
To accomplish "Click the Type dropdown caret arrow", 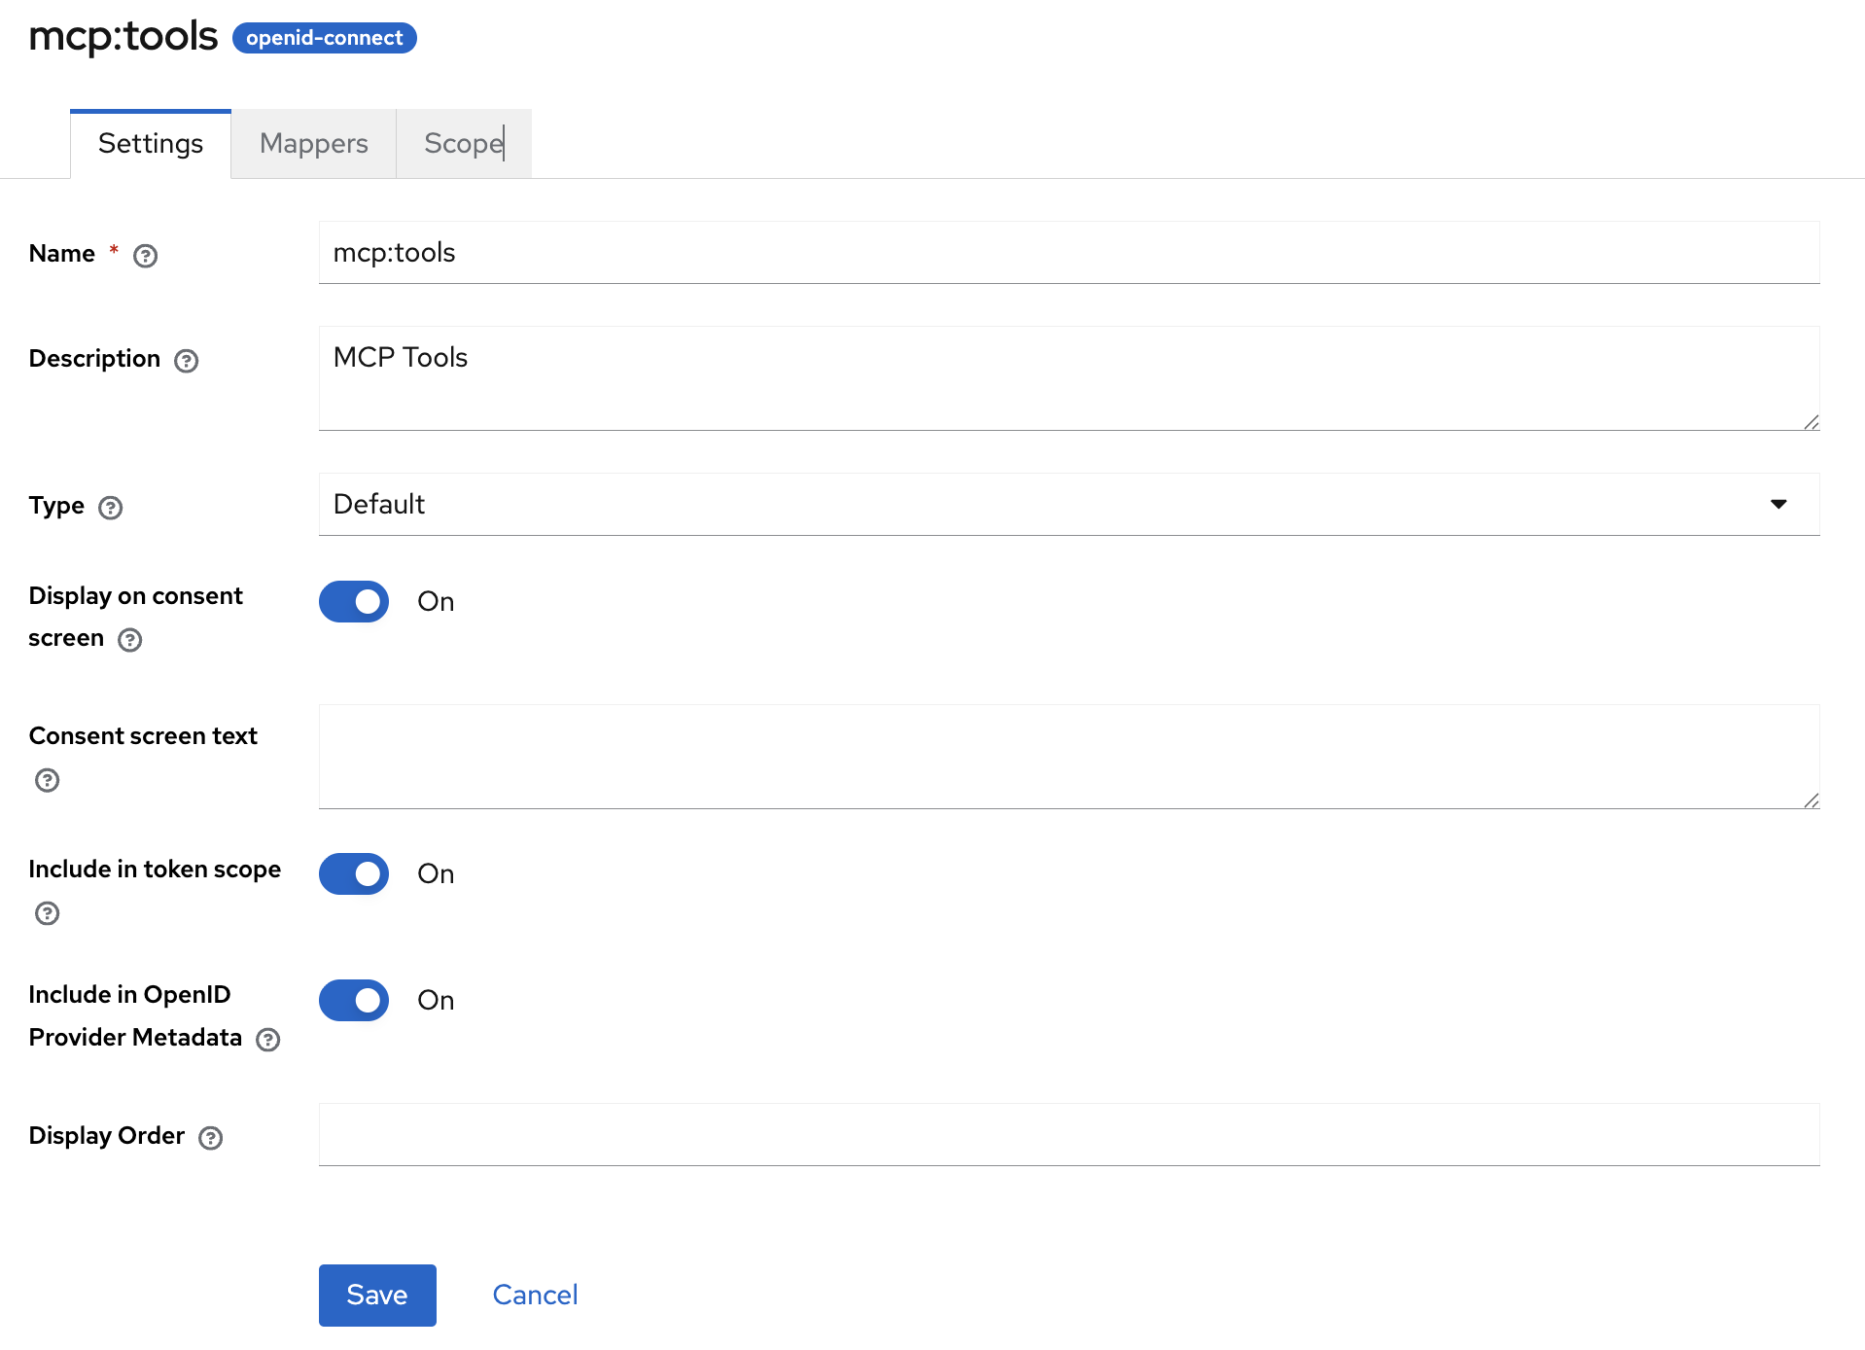I will 1778,505.
